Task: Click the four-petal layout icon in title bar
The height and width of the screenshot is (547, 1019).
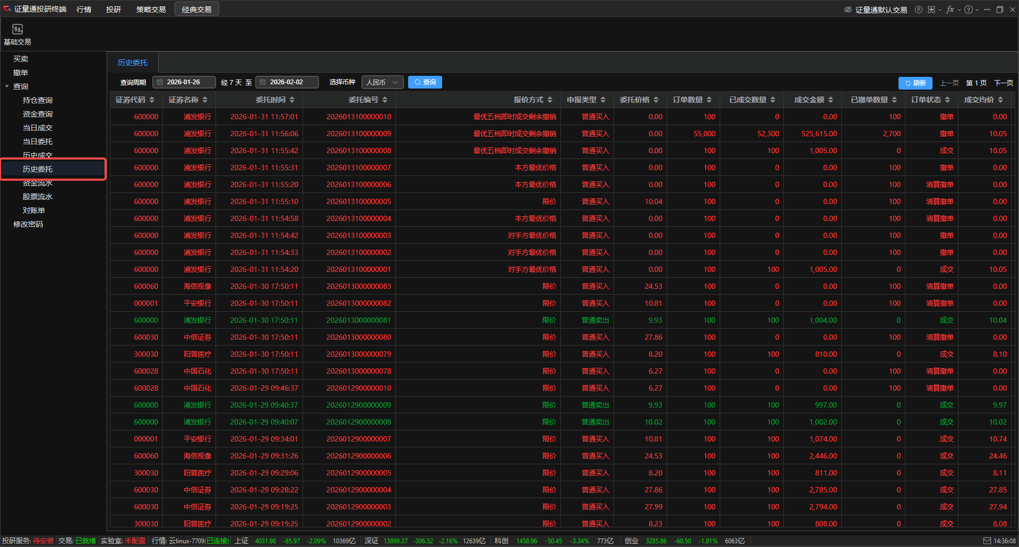Action: tap(931, 10)
